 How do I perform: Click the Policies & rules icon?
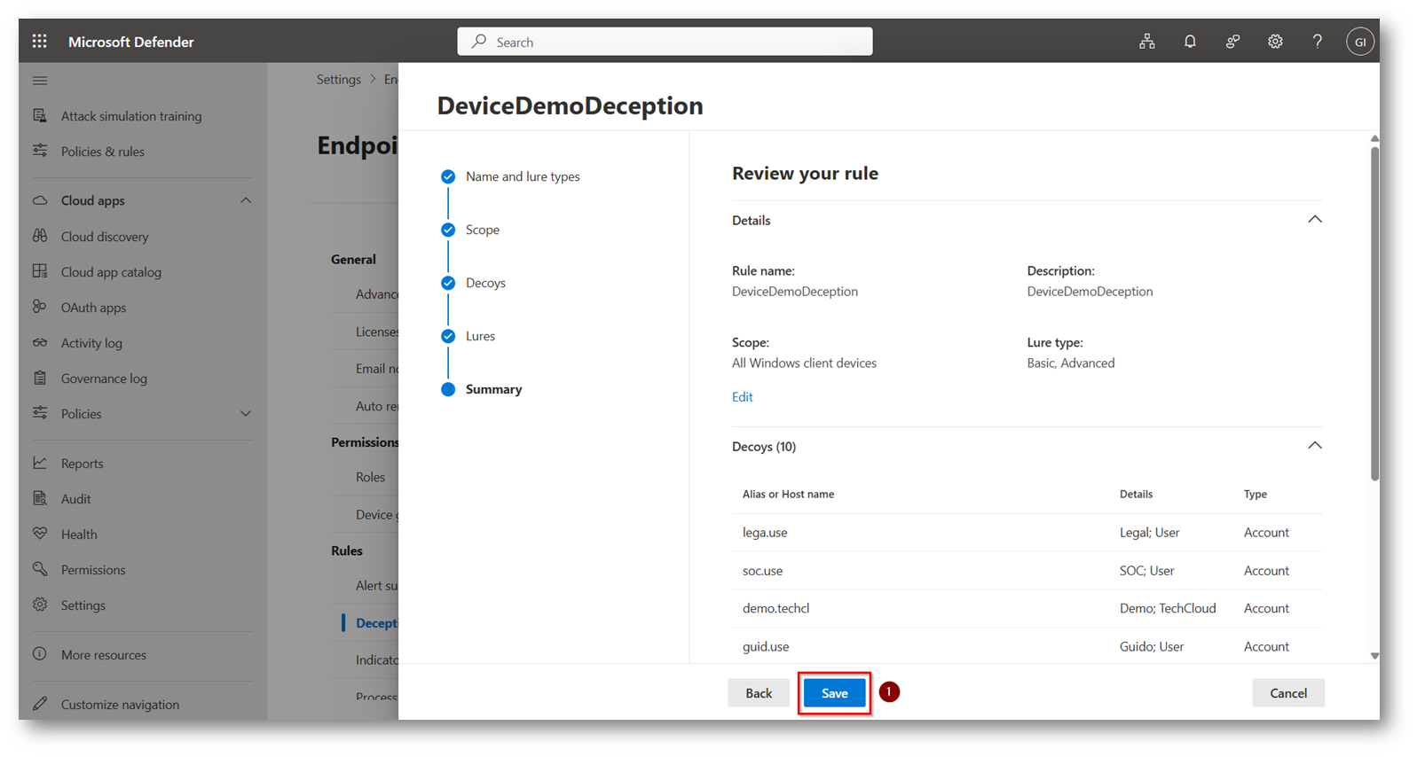pyautogui.click(x=40, y=151)
